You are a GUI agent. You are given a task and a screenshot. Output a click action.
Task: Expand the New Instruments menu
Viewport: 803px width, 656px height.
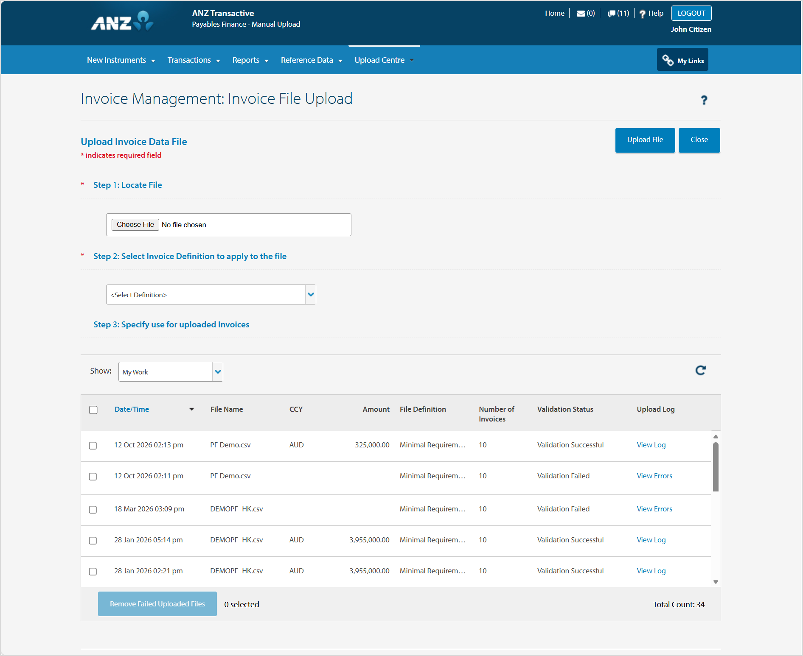121,60
